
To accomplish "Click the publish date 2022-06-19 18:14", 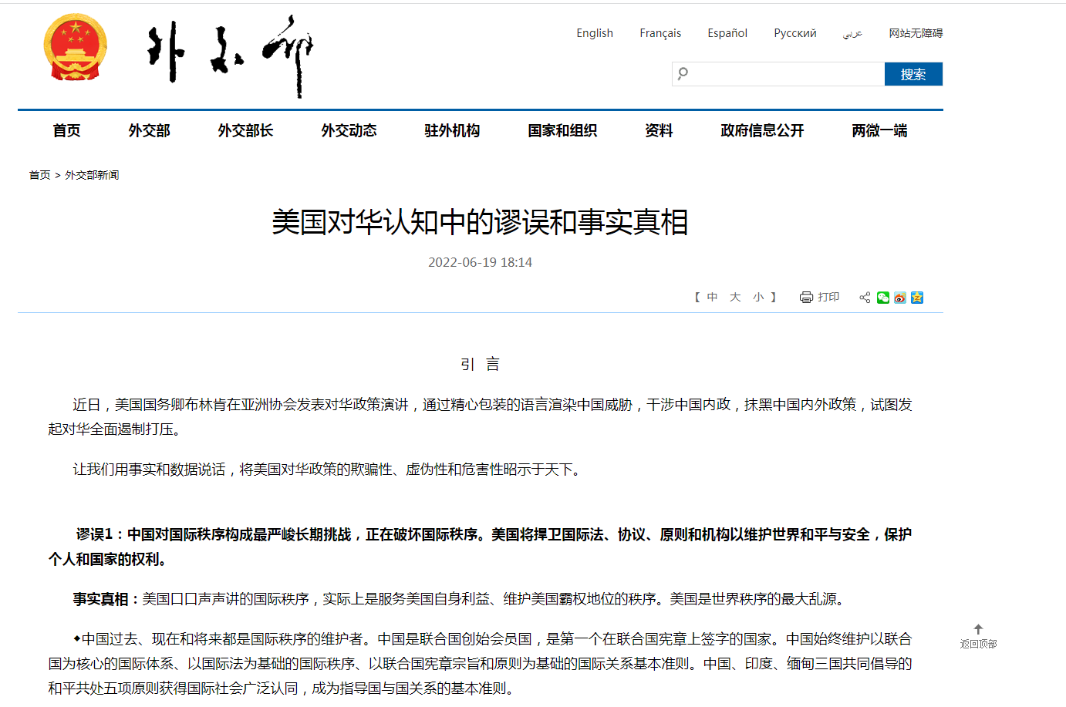I will click(x=480, y=262).
